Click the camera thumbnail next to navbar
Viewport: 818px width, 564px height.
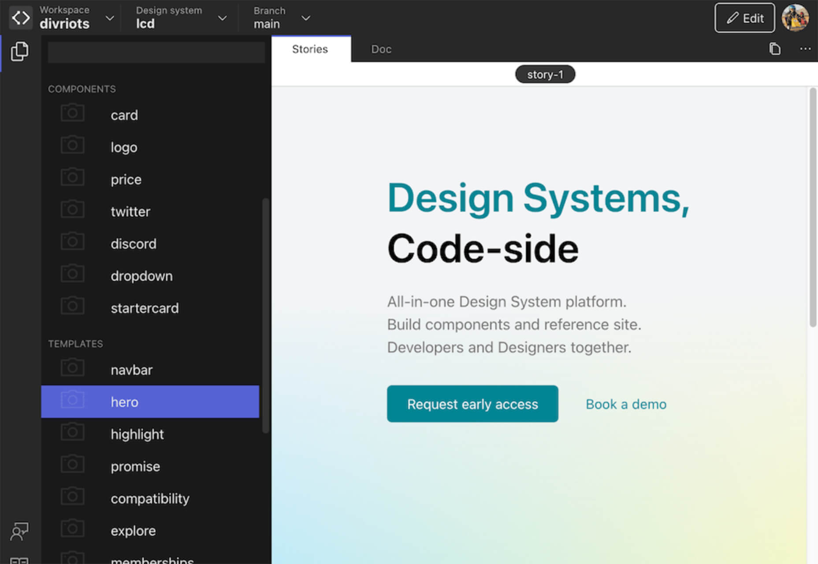pos(72,367)
